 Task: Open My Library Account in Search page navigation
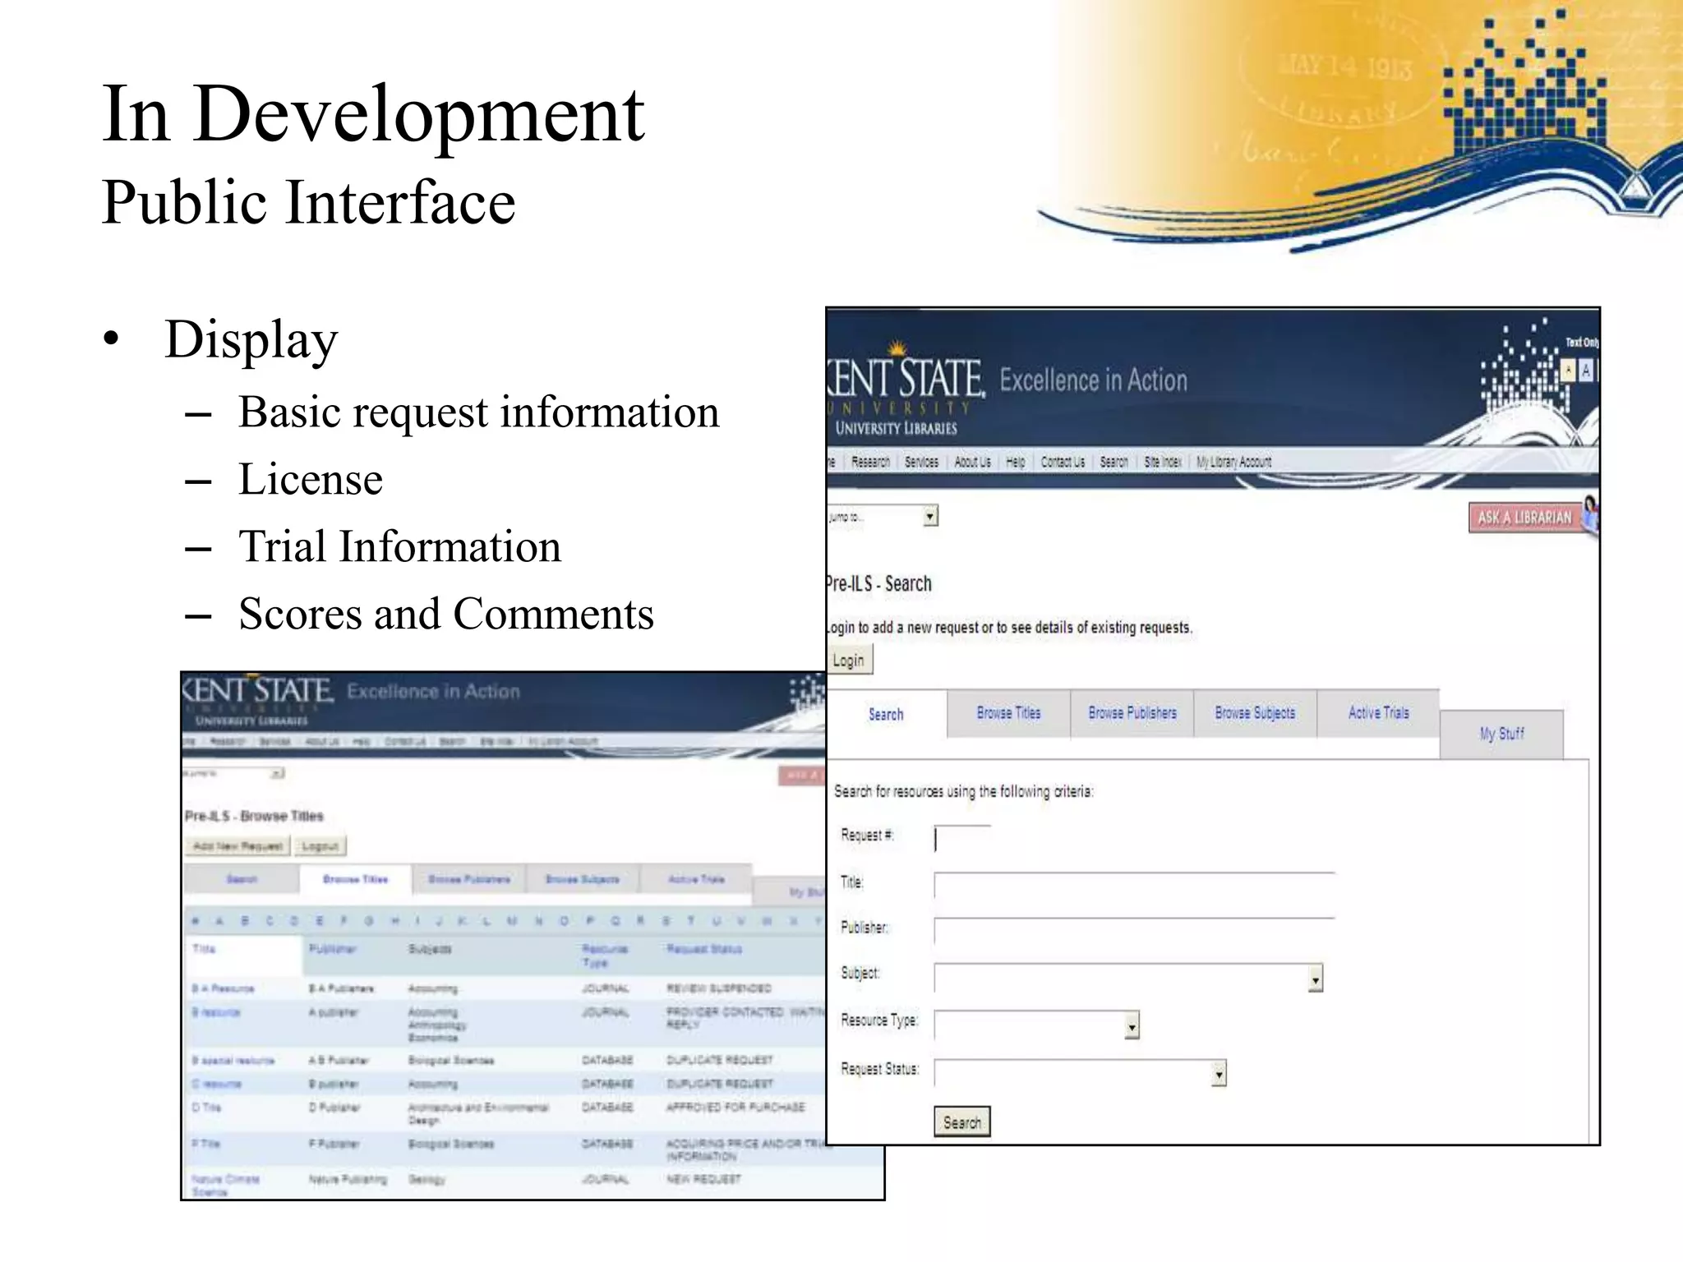click(1233, 462)
